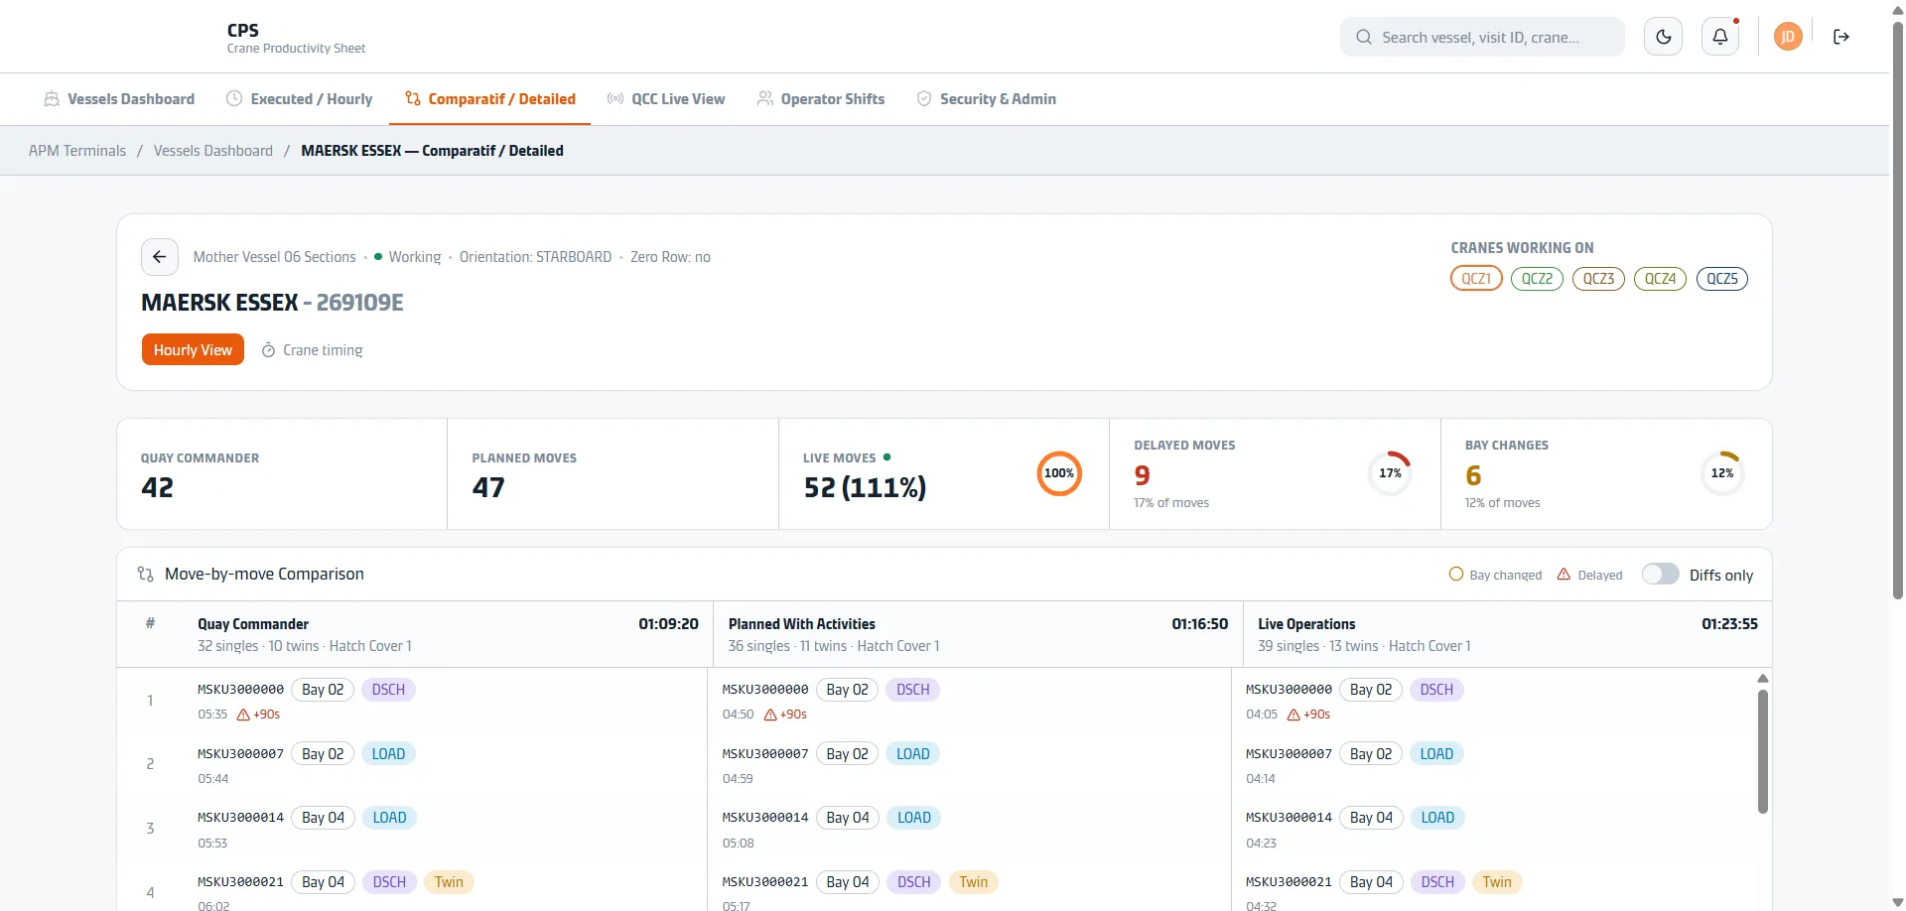Click the Security & Admin shield icon
1906x911 pixels.
click(924, 99)
